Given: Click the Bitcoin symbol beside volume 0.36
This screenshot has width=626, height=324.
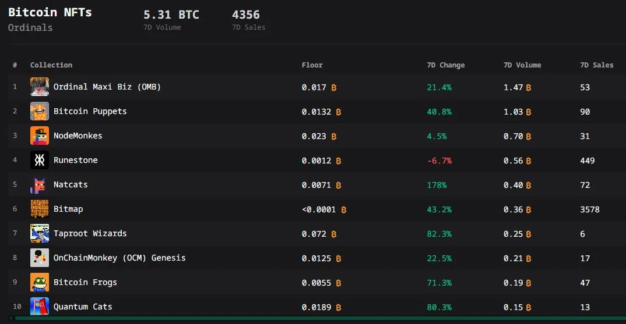Looking at the screenshot, I should pos(529,209).
